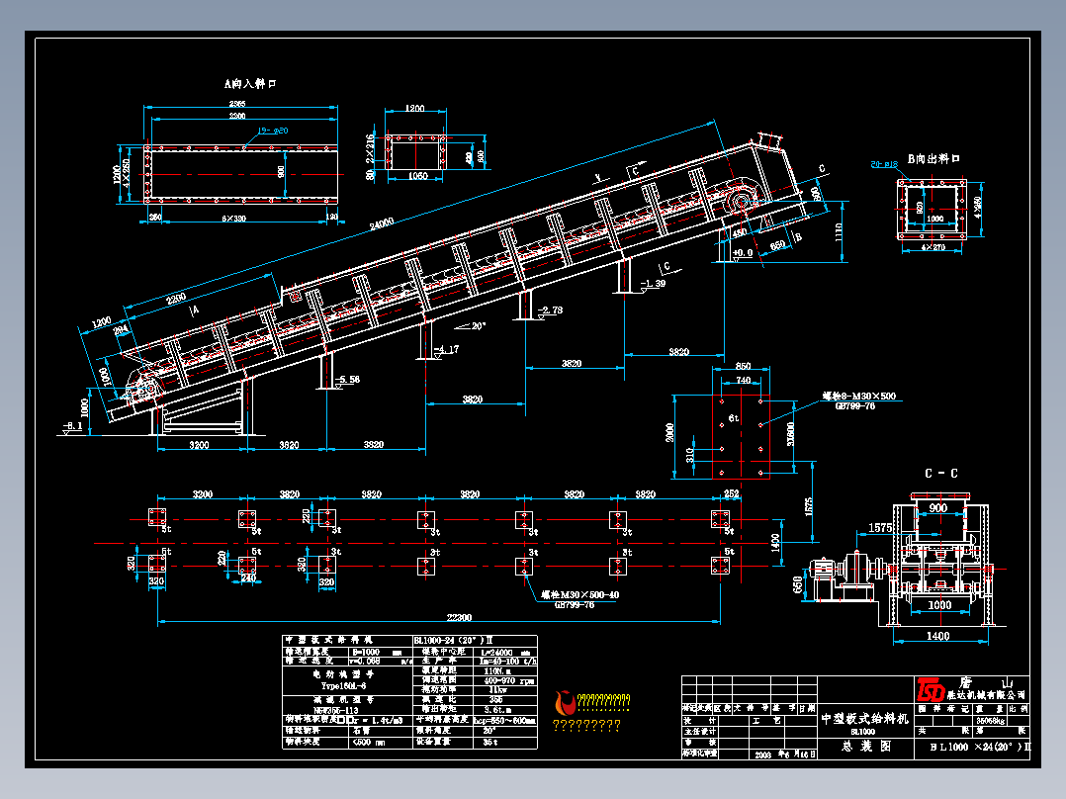Viewport: 1066px width, 799px height.
Task: Select the "中型板式给料机" title block name
Action: tap(864, 718)
